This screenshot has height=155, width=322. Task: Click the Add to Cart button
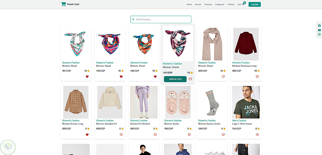175,79
